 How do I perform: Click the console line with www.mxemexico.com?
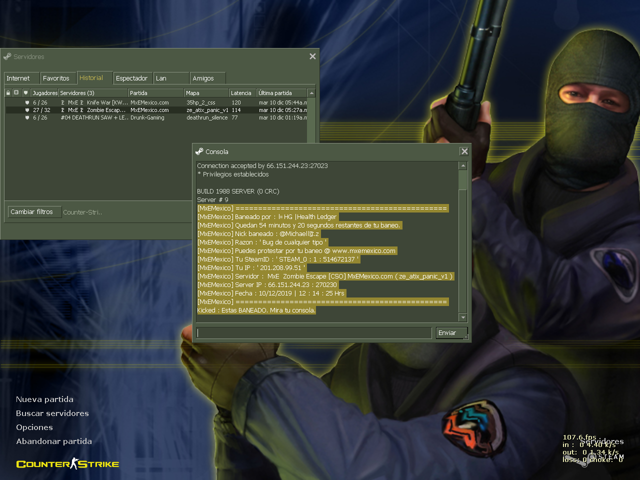tap(297, 251)
